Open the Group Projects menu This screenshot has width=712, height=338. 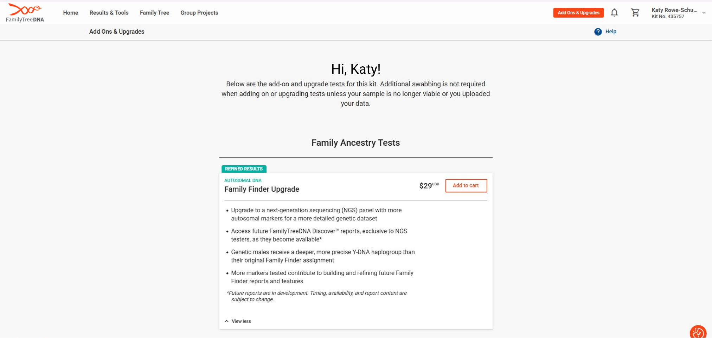199,13
